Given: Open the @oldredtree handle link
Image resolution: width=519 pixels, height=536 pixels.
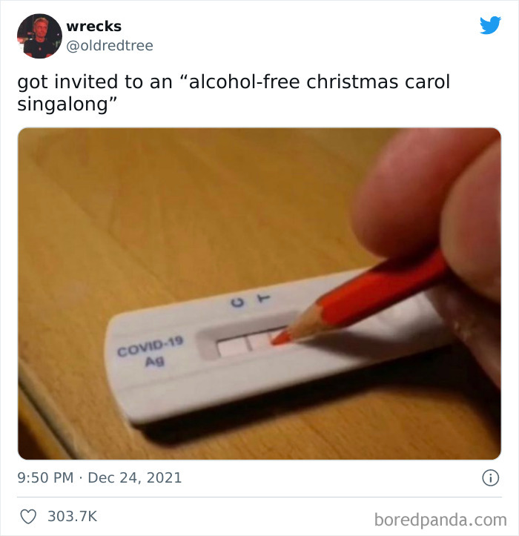Looking at the screenshot, I should pos(110,45).
